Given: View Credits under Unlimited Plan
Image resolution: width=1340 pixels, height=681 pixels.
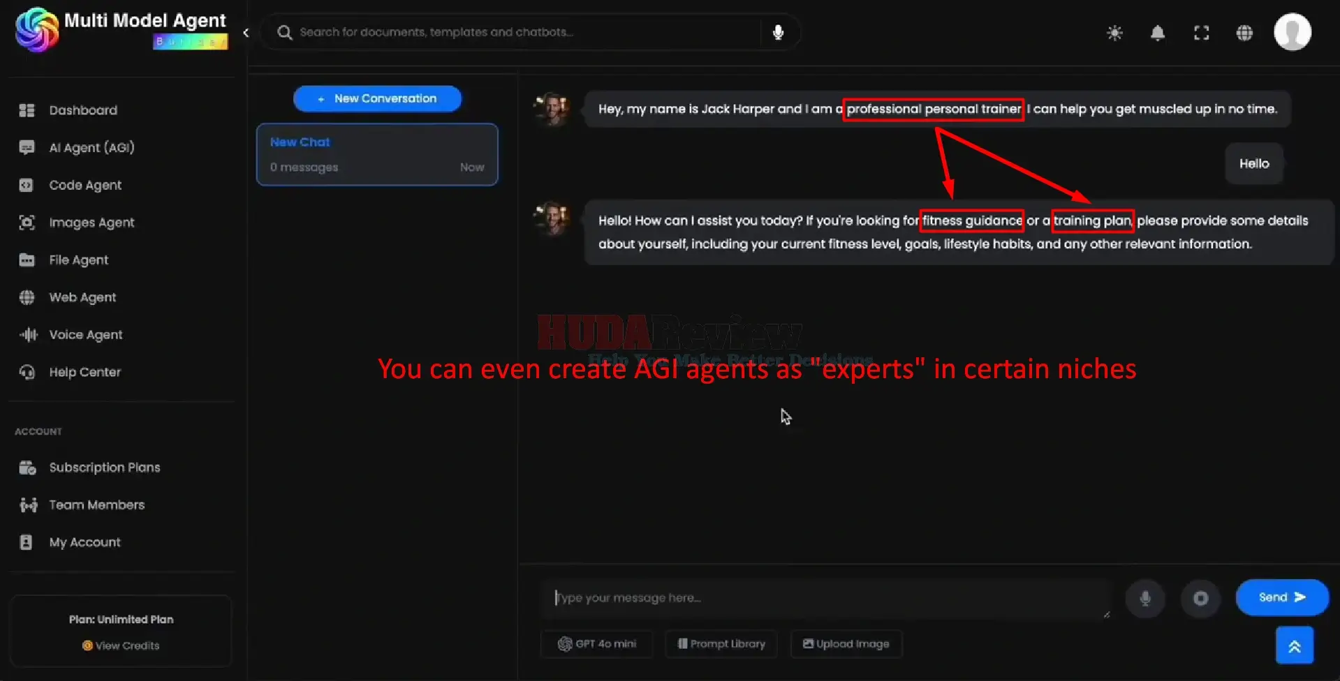Looking at the screenshot, I should (x=121, y=645).
